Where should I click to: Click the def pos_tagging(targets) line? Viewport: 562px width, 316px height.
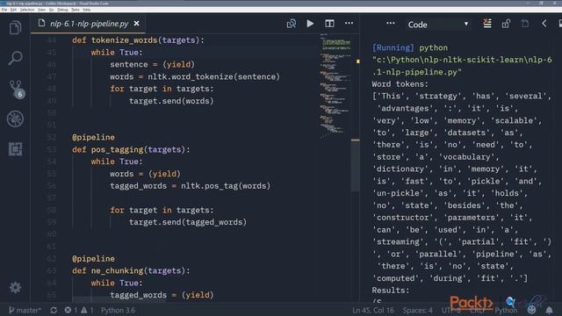[x=131, y=149]
